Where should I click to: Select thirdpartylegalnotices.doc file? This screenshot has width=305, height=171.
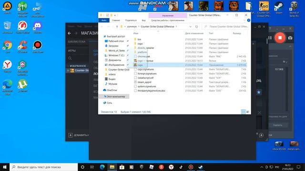152,91
